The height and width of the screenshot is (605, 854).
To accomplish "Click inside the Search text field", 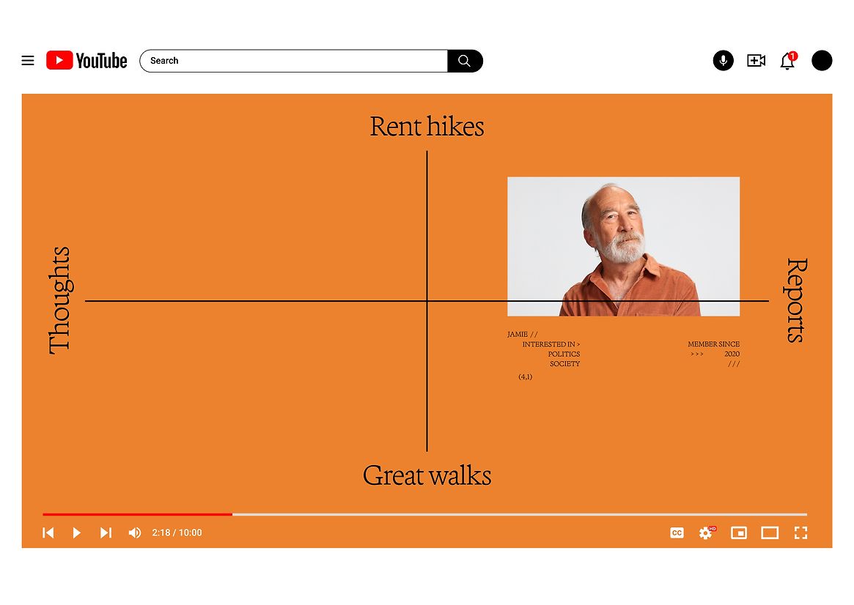I will [x=293, y=61].
